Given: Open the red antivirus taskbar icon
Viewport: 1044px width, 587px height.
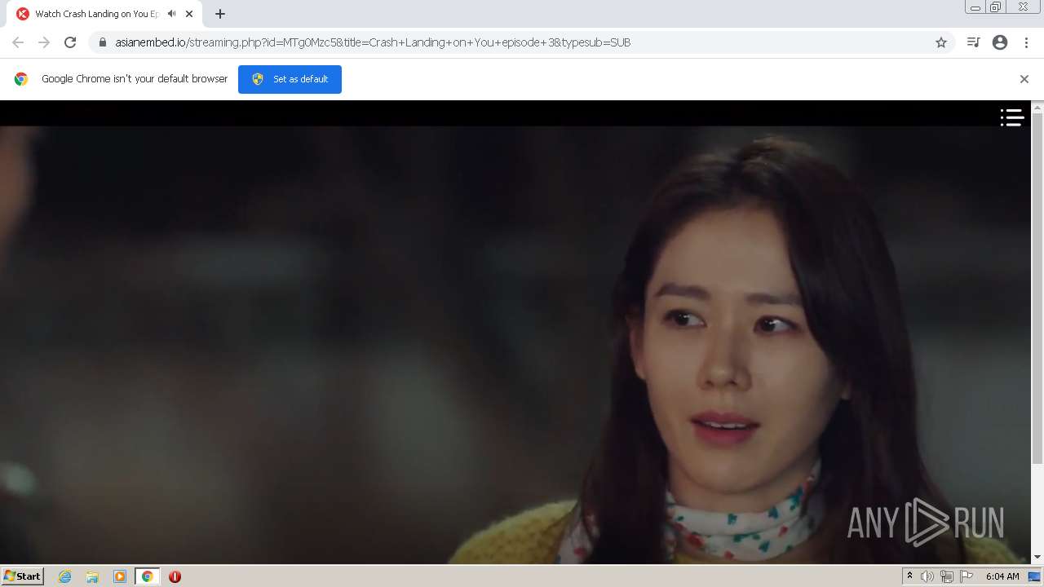Looking at the screenshot, I should tap(175, 576).
